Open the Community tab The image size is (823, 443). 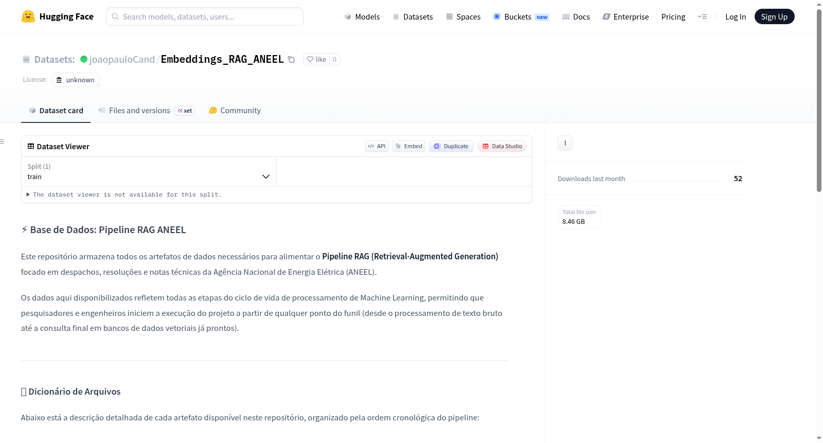[x=235, y=111]
